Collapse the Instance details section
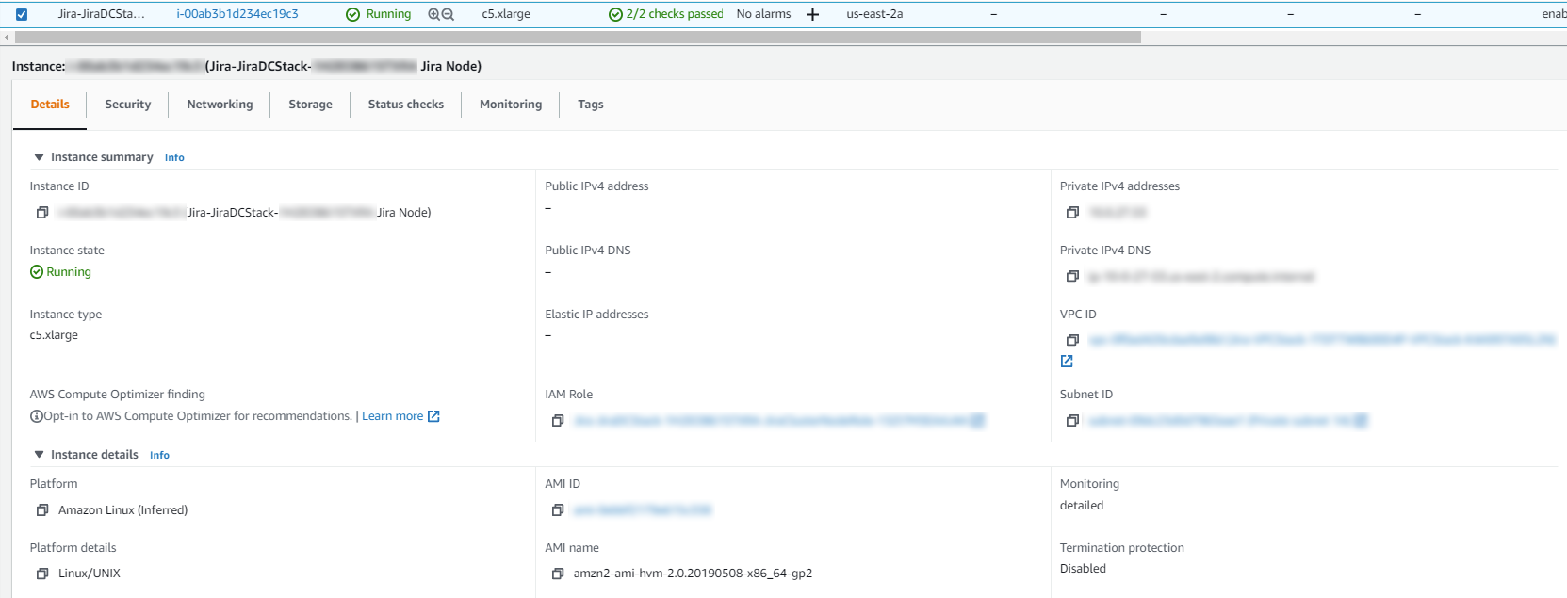This screenshot has height=598, width=1567. pos(39,455)
